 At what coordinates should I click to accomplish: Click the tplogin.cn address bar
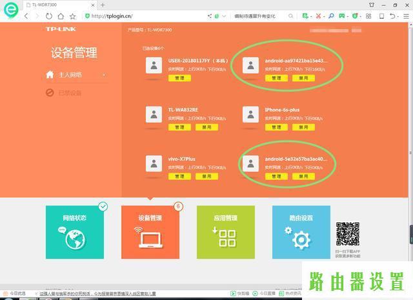pos(143,16)
